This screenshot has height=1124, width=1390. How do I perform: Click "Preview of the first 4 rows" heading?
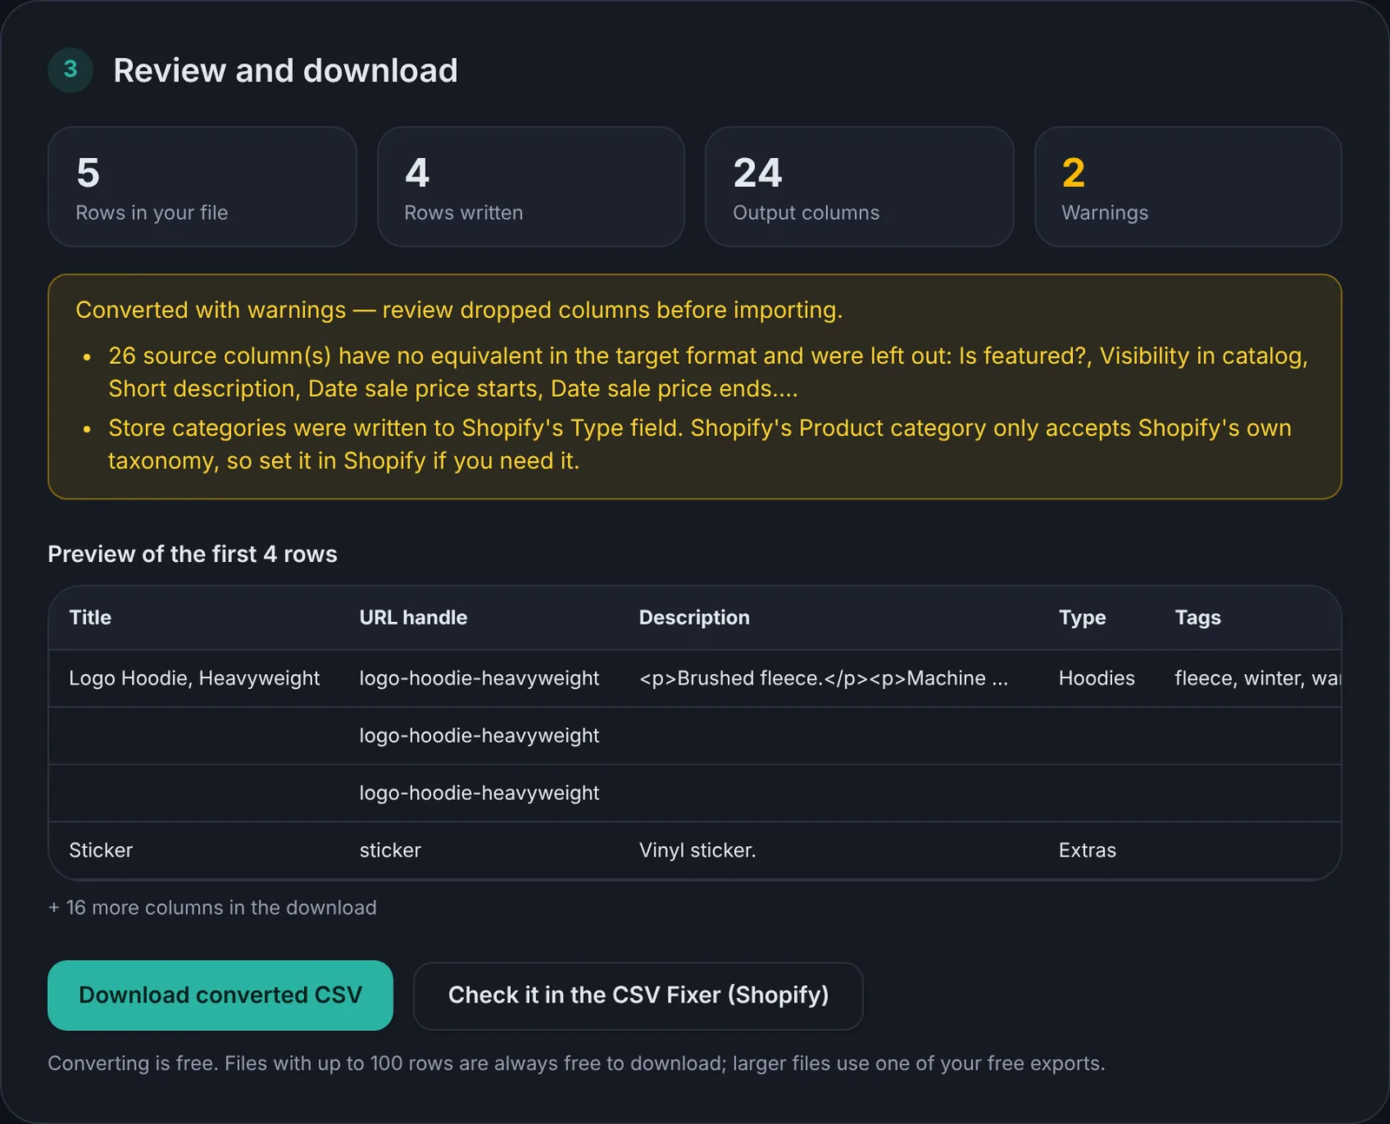pos(192,554)
